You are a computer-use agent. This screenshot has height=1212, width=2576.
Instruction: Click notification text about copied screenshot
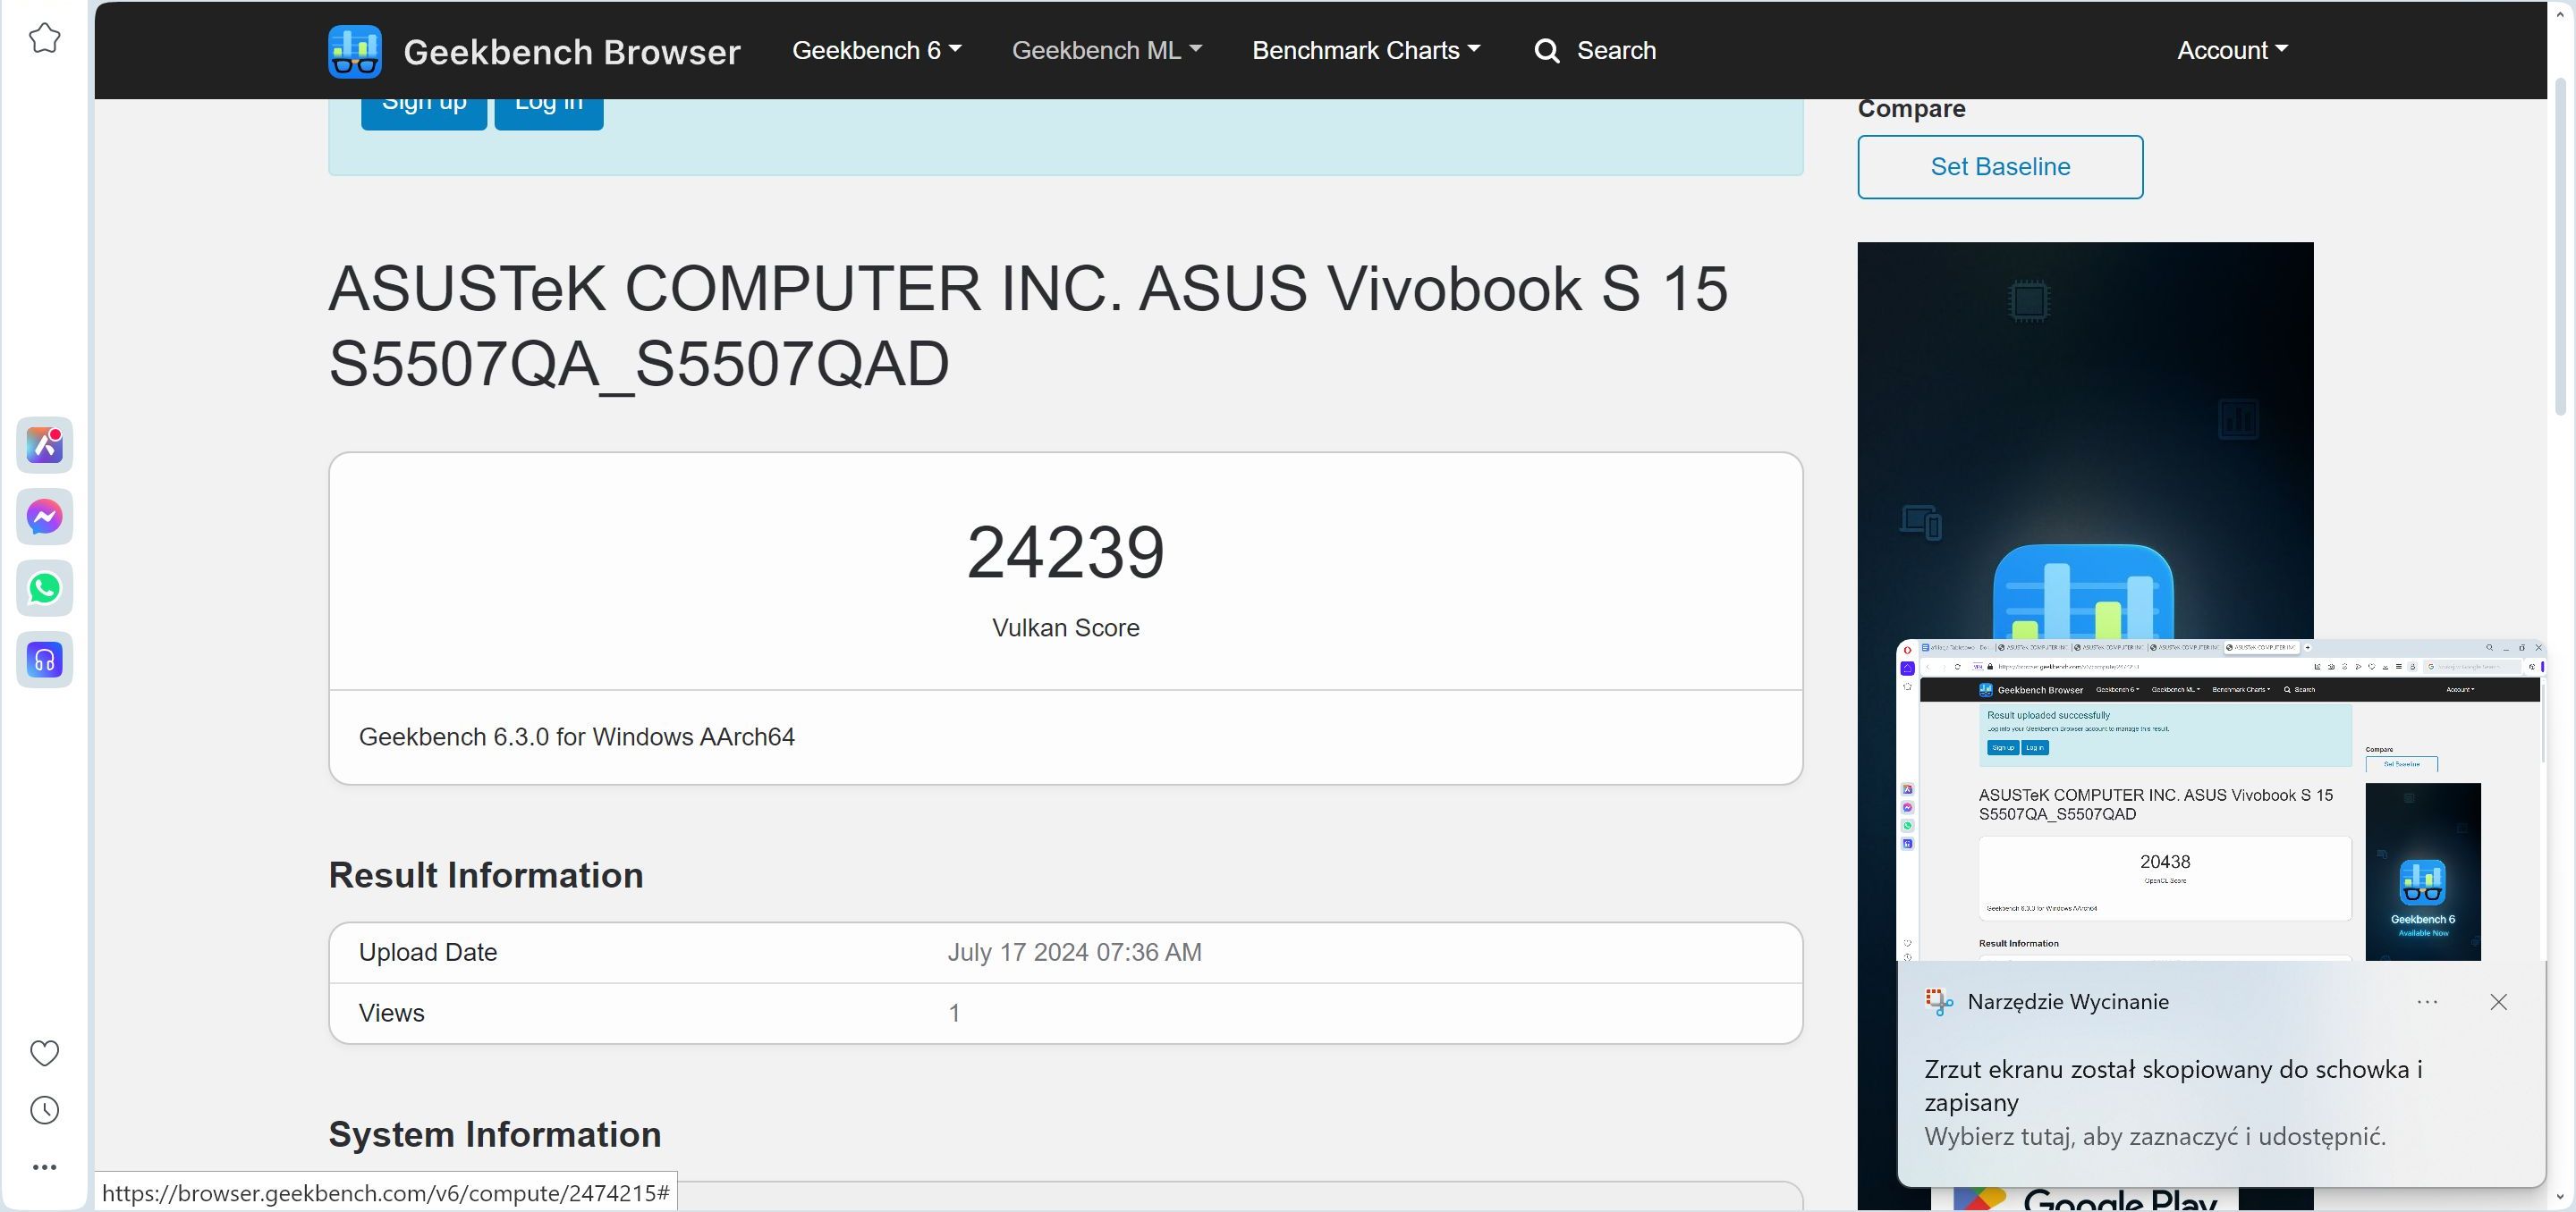tap(2173, 1085)
